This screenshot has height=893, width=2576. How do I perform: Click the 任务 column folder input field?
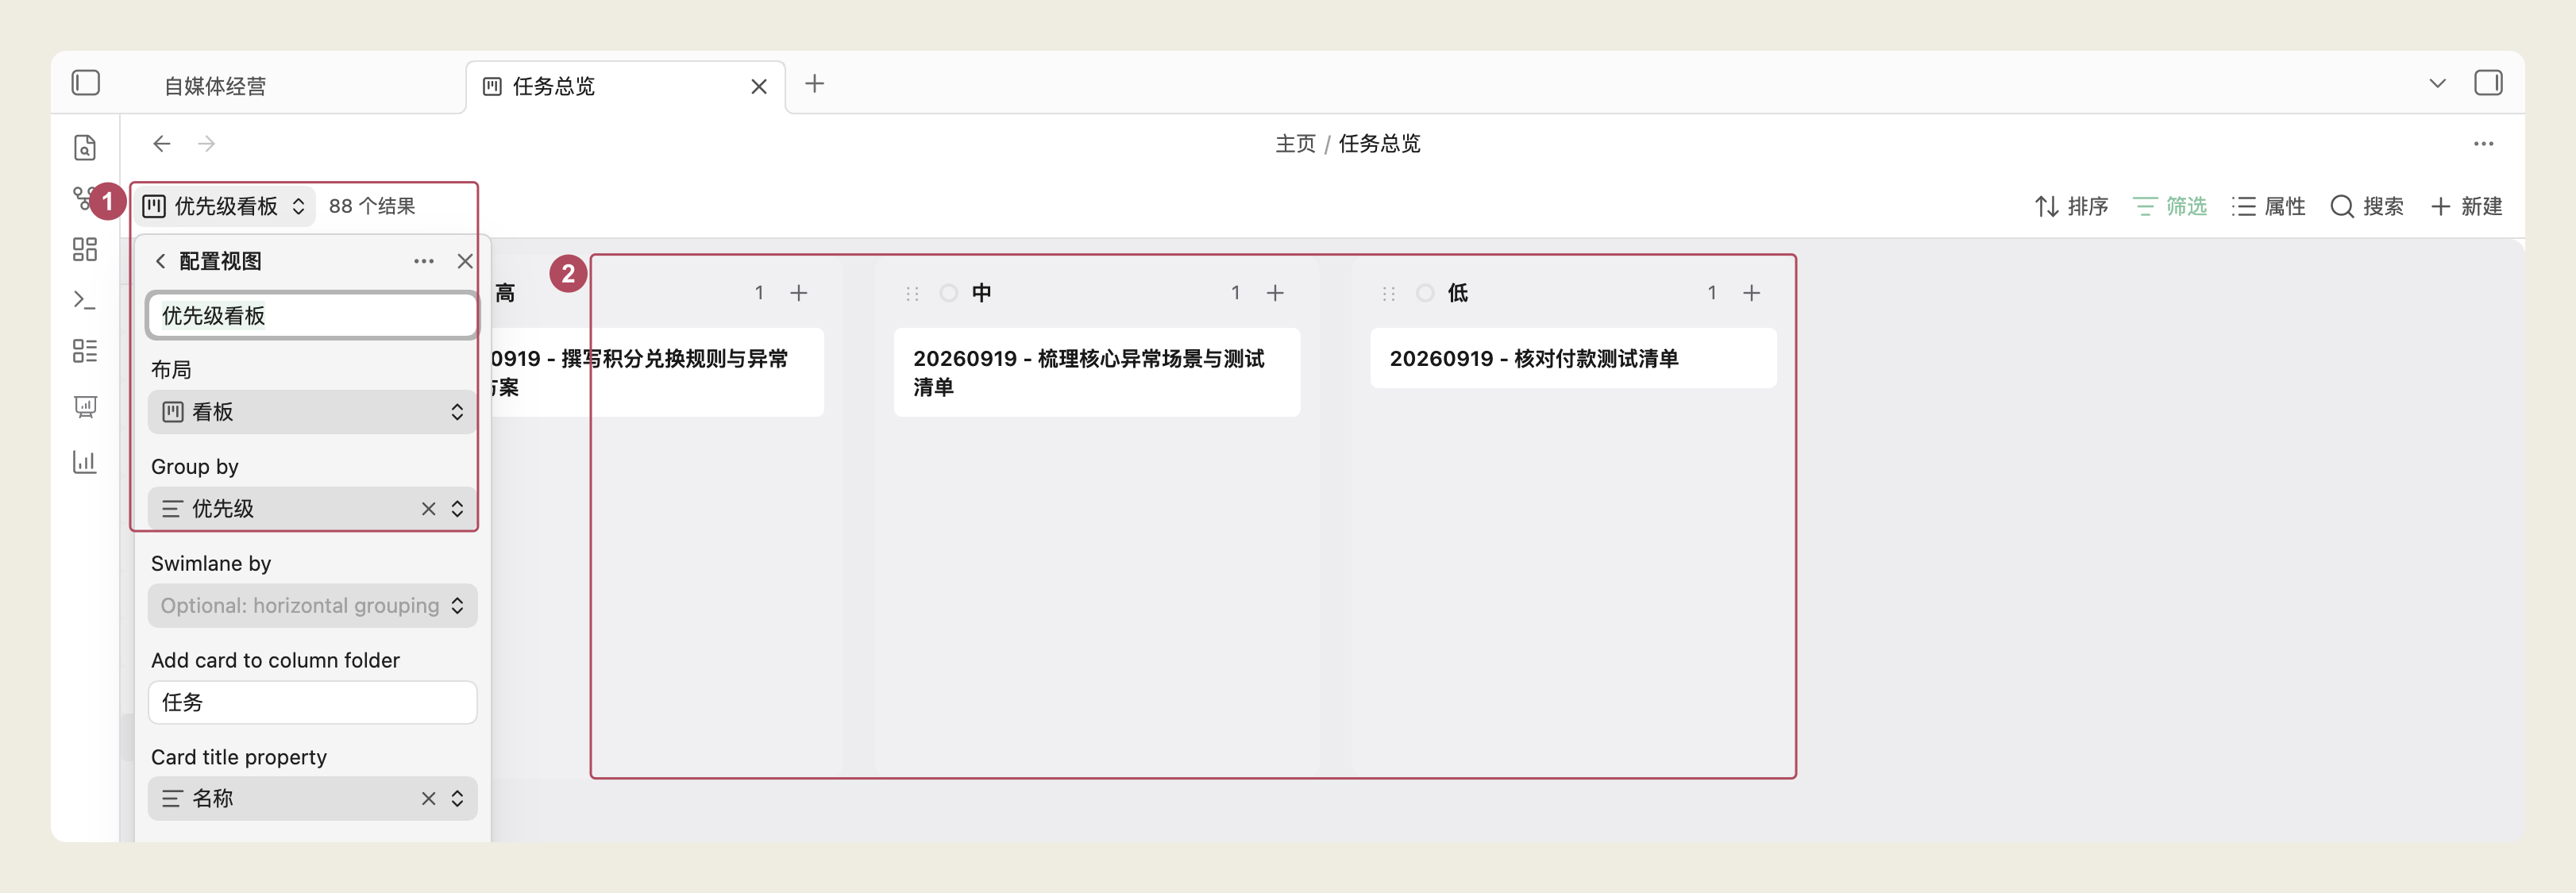pos(312,703)
